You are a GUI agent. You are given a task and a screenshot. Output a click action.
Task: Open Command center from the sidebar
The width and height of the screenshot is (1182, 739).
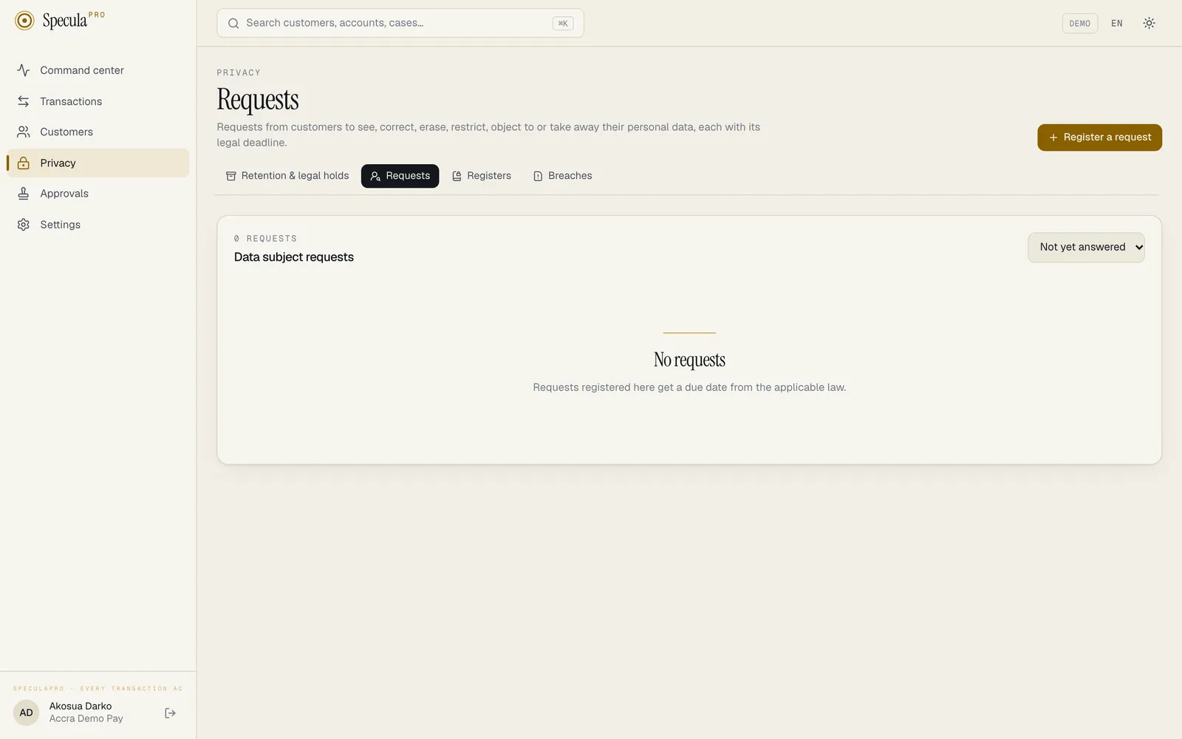point(98,70)
